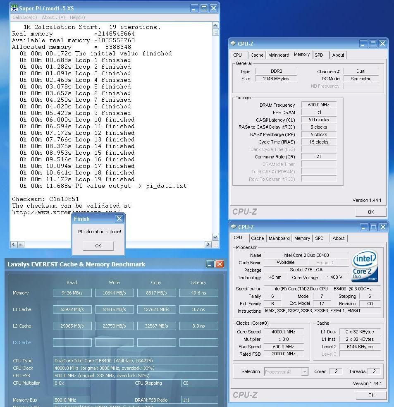Click OK in the CPU-Z Memory window
The image size is (394, 407).
coord(371,212)
